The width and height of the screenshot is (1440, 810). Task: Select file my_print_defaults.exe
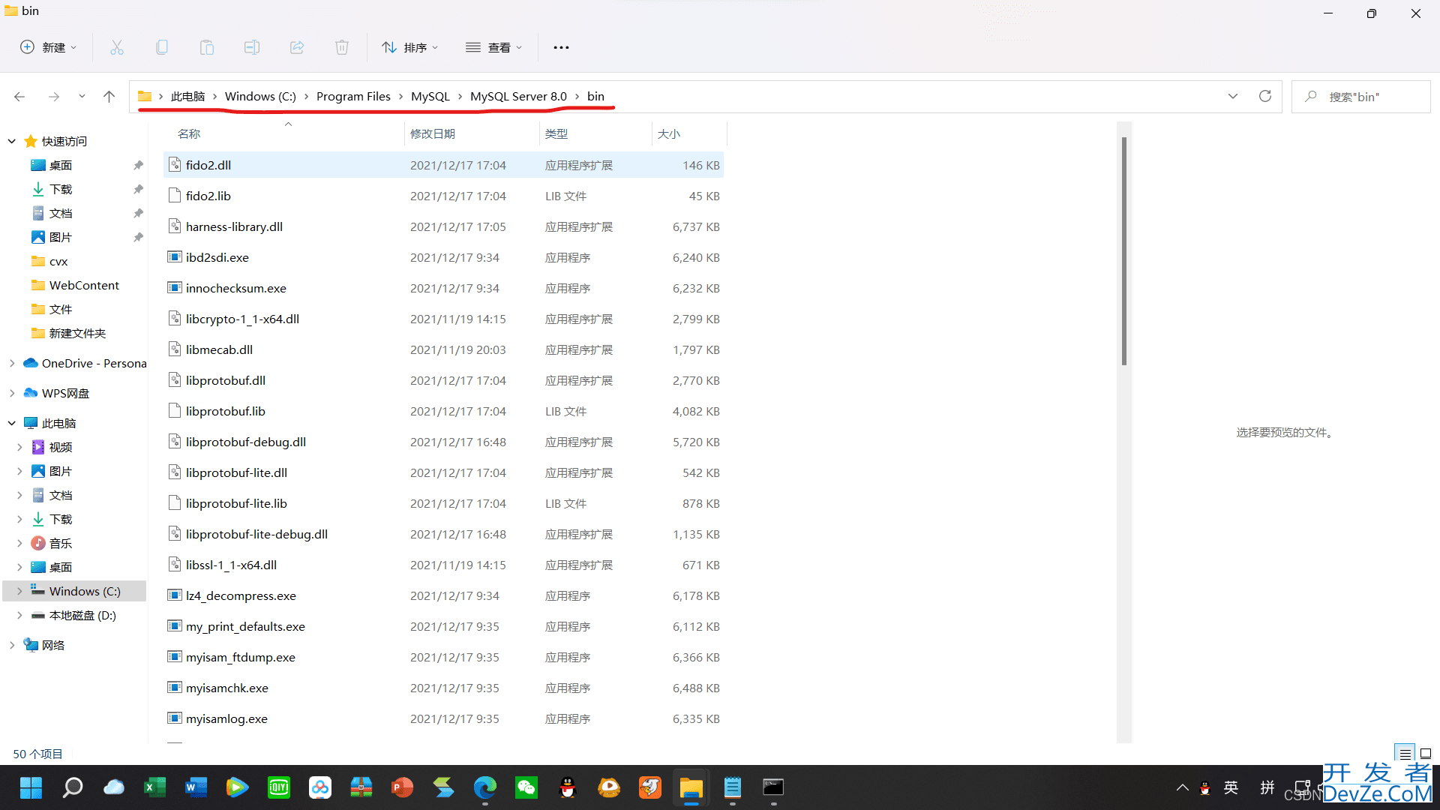pos(443,626)
